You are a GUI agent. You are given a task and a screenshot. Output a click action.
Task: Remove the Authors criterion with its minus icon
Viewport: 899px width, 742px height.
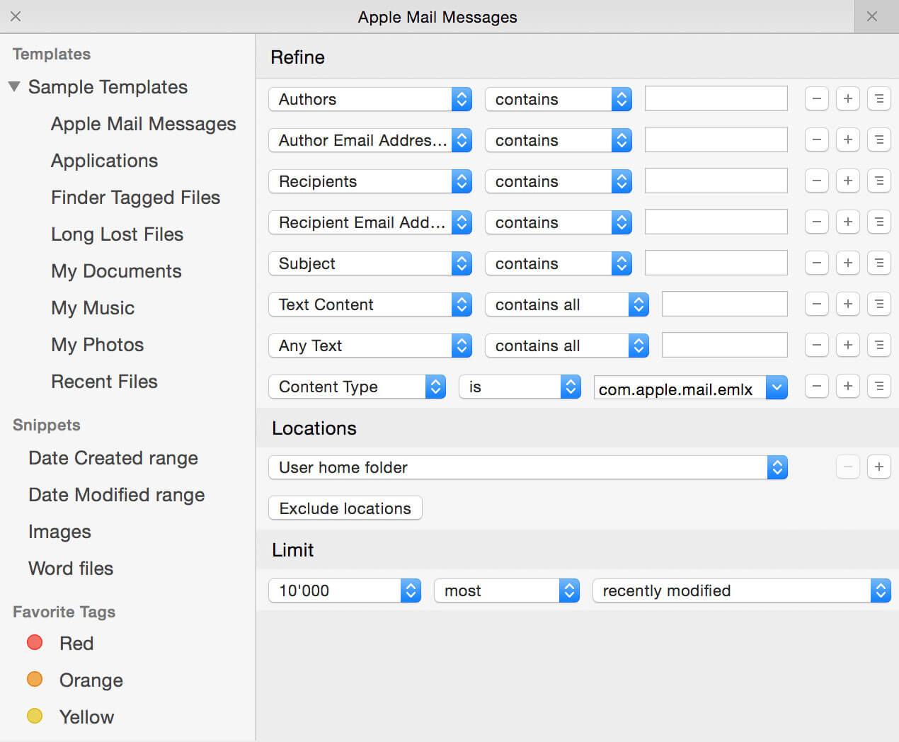click(x=816, y=98)
